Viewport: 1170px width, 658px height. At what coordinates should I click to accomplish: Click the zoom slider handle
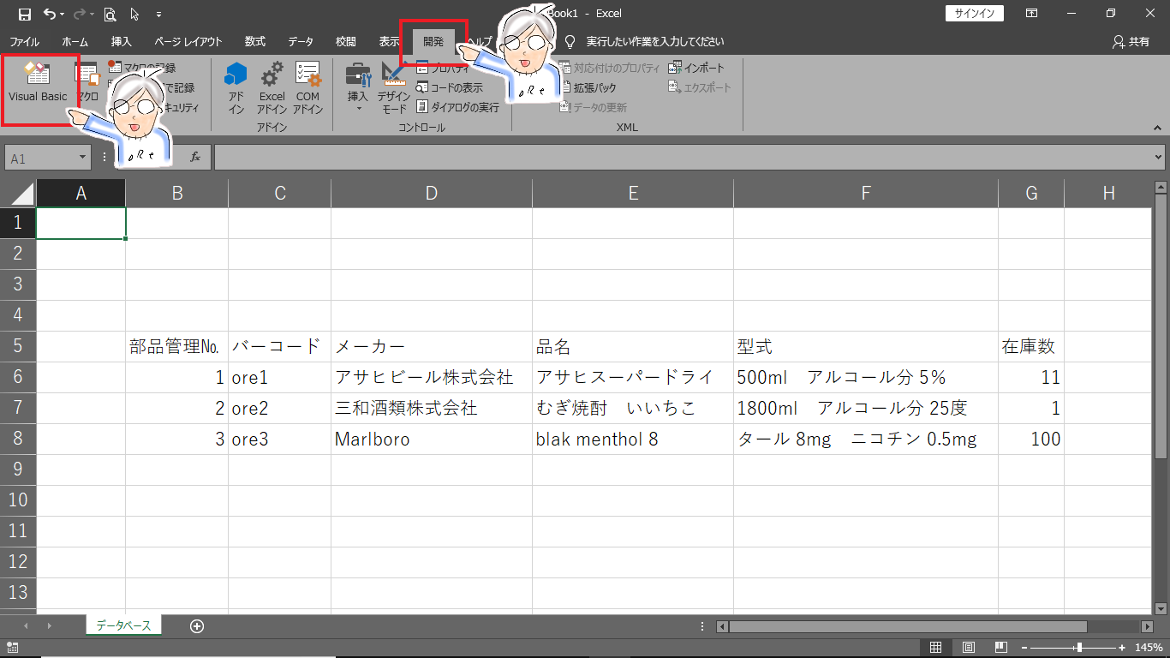pyautogui.click(x=1079, y=648)
